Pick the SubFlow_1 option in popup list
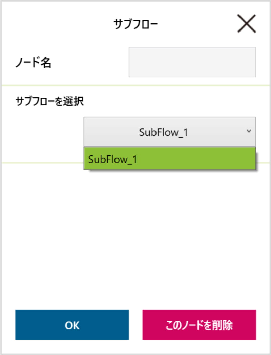 tap(113, 159)
